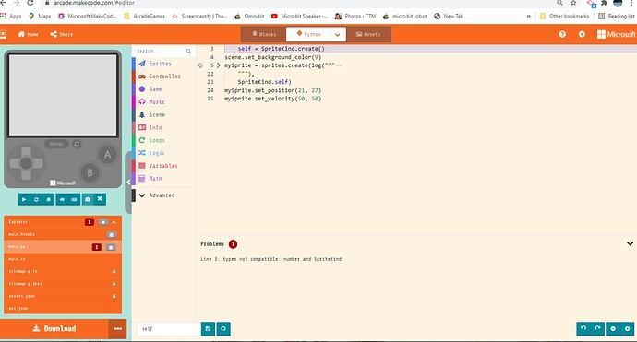Image resolution: width=637 pixels, height=342 pixels.
Task: Click the debug bug icon
Action: point(48,199)
